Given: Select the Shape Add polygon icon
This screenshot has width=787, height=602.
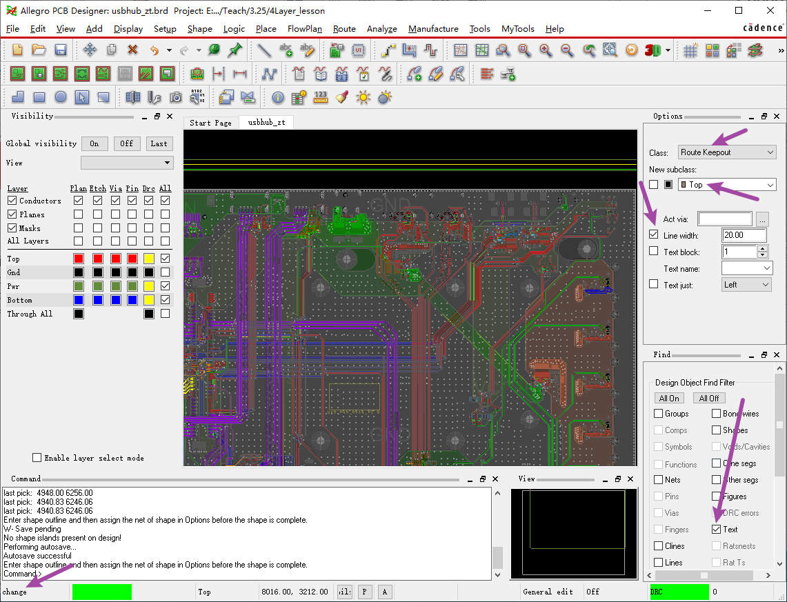Looking at the screenshot, I should [18, 97].
